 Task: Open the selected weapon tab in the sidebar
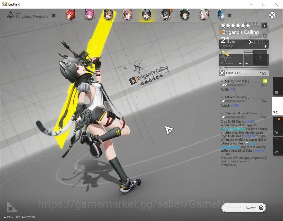click(x=277, y=106)
